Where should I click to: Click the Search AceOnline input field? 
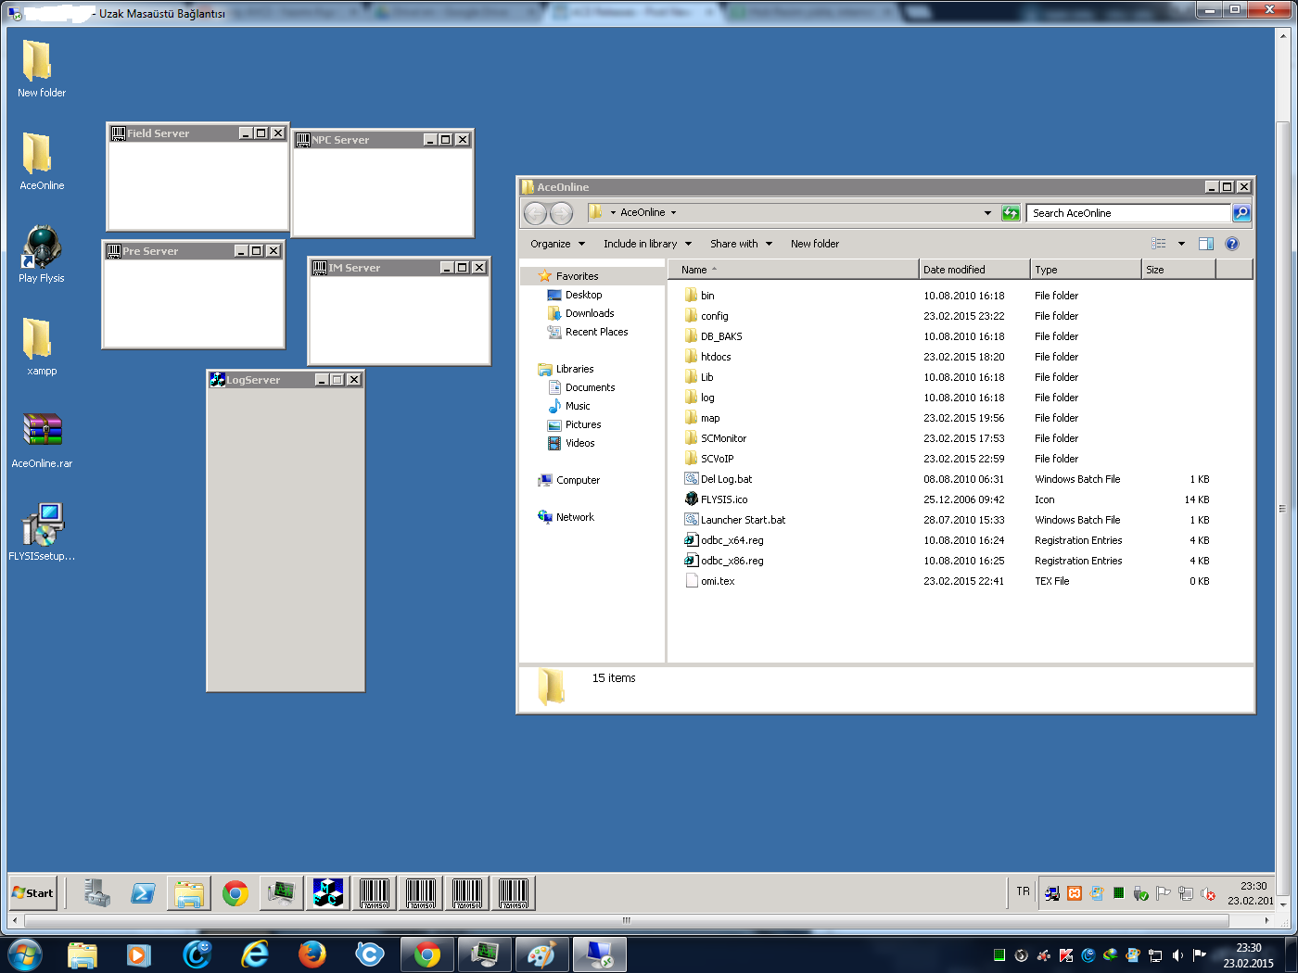coord(1128,213)
